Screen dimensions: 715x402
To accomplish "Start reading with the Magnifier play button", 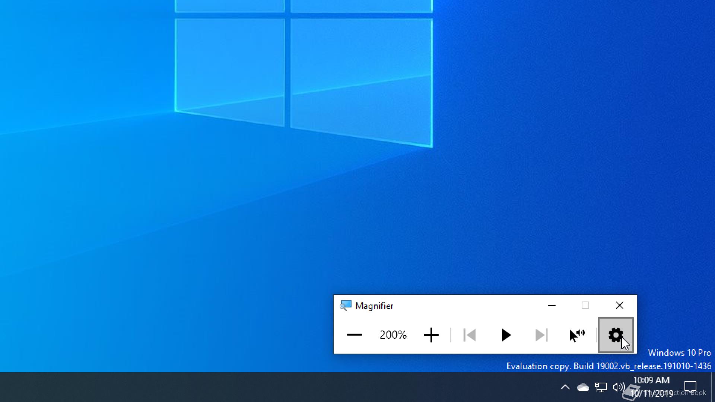I will coord(505,335).
